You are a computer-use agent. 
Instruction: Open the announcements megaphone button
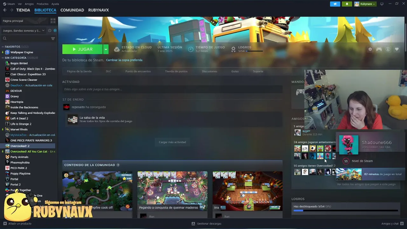[335, 4]
